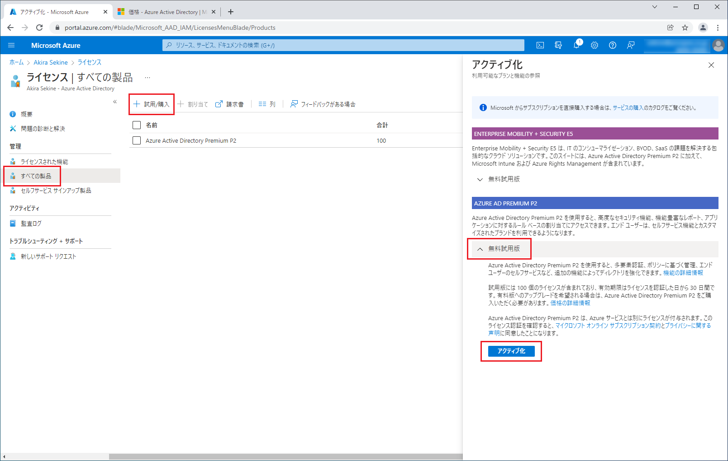This screenshot has width=728, height=461.
Task: Collapse the left menu with double chevron
Action: tap(115, 102)
